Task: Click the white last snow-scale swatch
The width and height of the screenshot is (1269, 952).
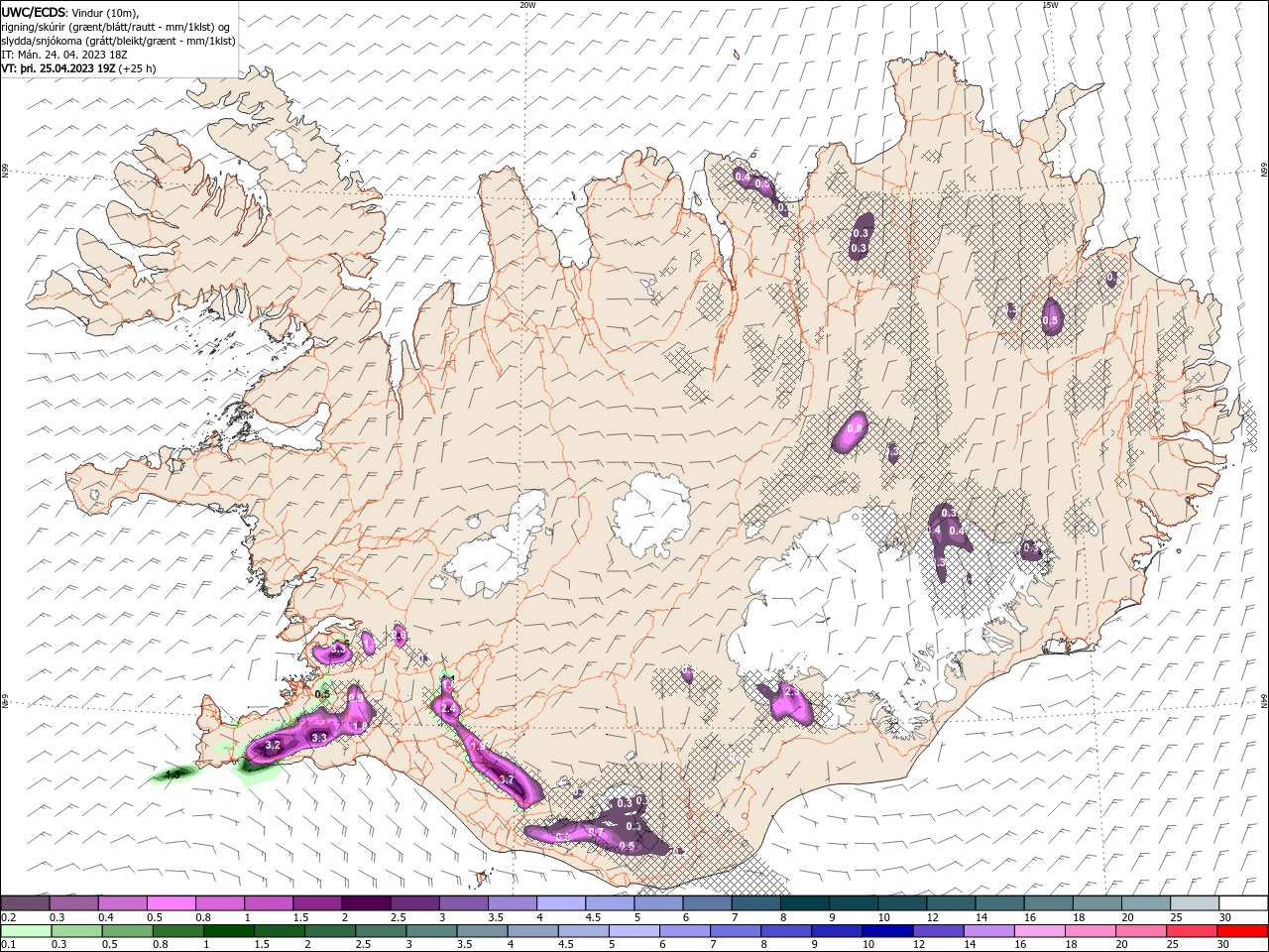Action: [x=1243, y=903]
